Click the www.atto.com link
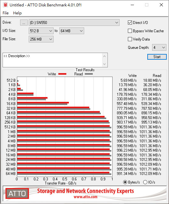The width and height of the screenshot is (169, 204). (85, 197)
